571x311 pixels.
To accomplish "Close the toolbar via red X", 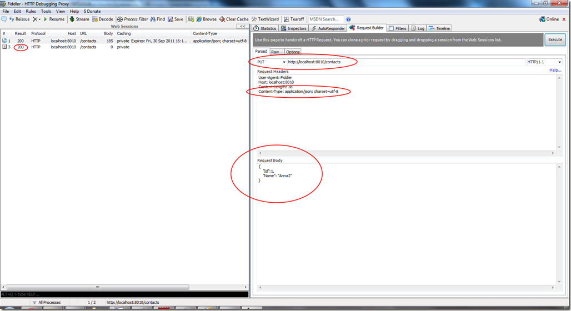I will (x=564, y=19).
